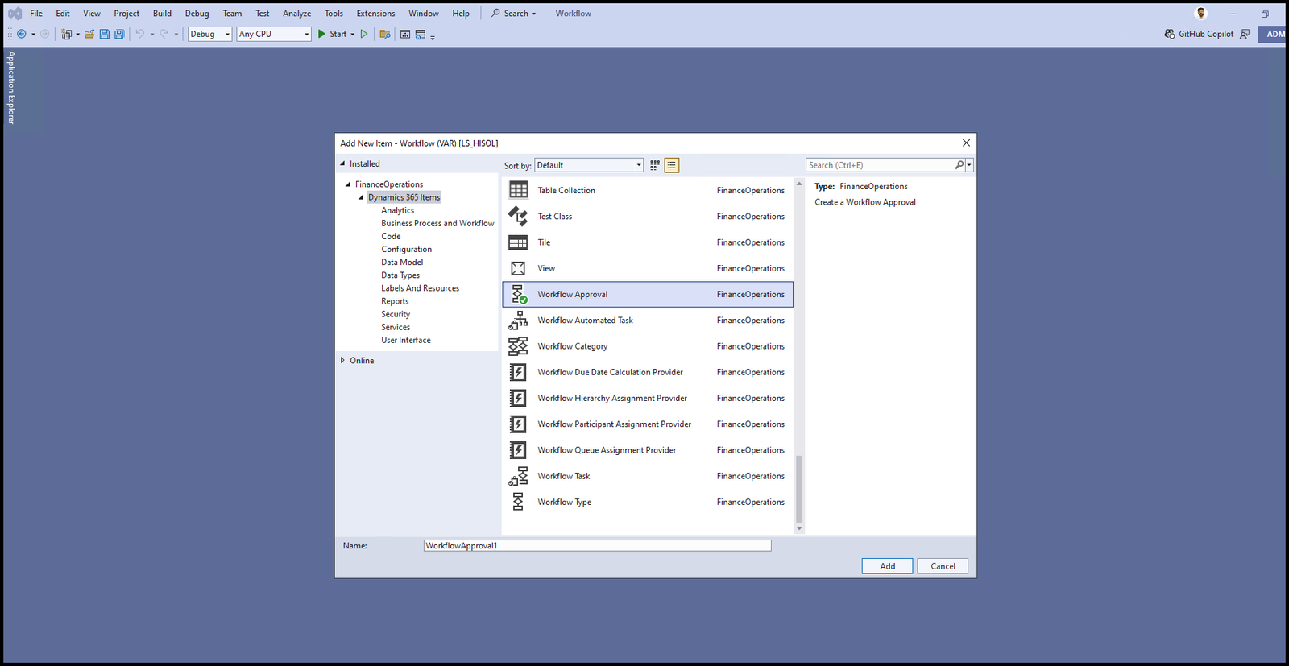Select Workflow Due Date Calculation Provider icon
The image size is (1289, 666).
click(518, 372)
